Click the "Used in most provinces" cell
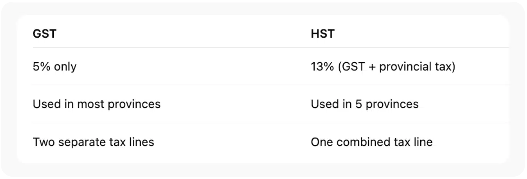The height and width of the screenshot is (179, 527). 97,104
